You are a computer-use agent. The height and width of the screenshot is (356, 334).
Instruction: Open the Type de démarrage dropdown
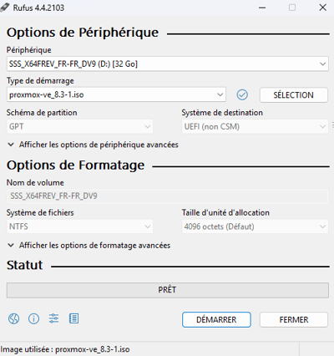[x=116, y=94]
